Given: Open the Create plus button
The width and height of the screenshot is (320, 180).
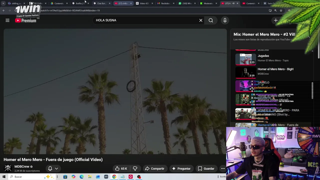Looking at the screenshot, I should 276,20.
